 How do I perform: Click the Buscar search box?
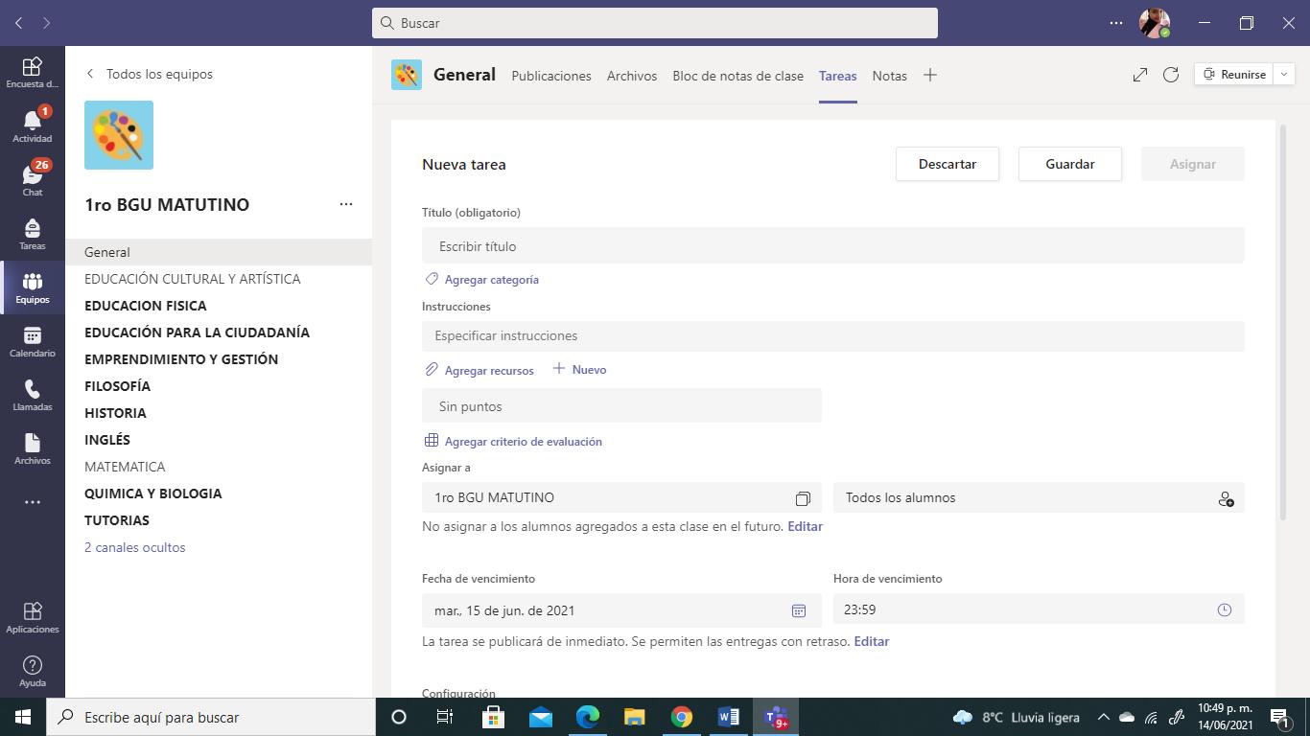click(655, 23)
